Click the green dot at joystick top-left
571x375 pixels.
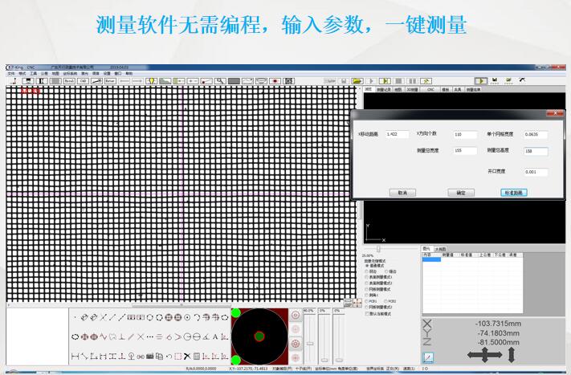tap(236, 312)
